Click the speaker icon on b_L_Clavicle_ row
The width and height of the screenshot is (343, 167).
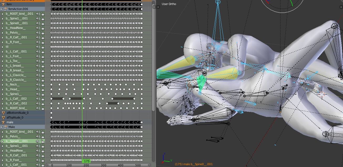click(38, 75)
